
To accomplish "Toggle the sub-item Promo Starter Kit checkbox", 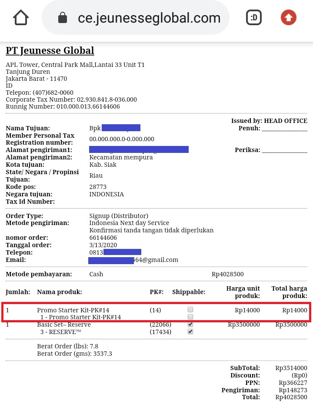I will point(190,317).
